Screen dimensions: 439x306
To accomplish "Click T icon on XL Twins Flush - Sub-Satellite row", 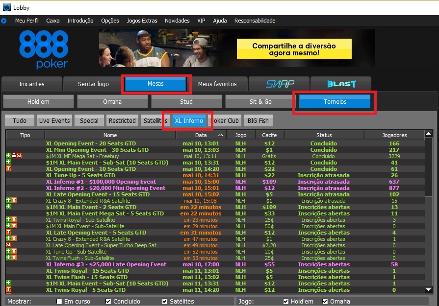I will point(14,258).
